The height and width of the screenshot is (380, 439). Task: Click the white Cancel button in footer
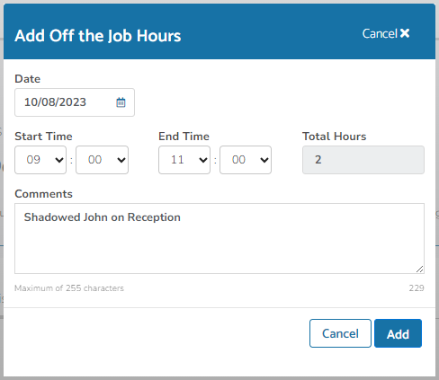340,333
